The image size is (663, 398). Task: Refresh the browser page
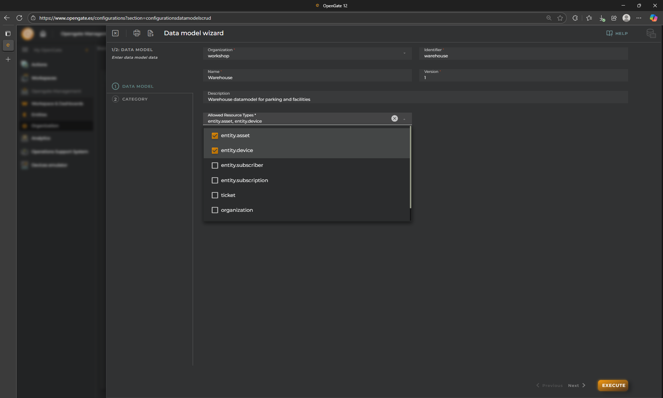point(19,18)
